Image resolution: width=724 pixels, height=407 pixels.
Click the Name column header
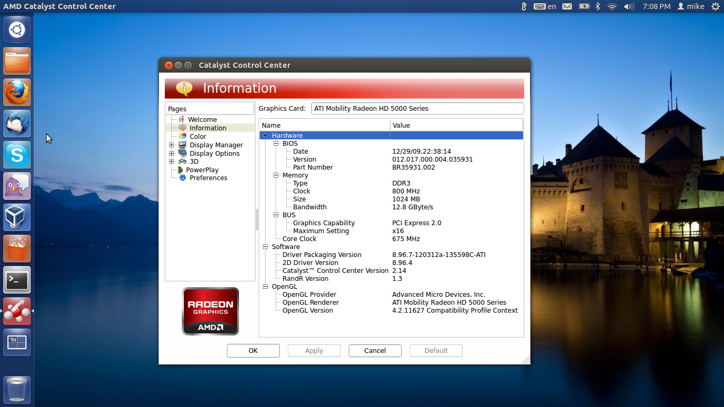point(324,126)
